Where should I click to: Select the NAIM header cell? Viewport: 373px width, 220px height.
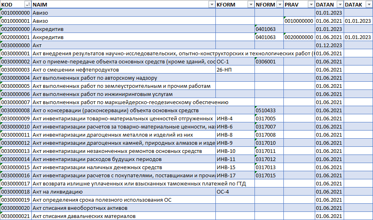click(123, 4)
